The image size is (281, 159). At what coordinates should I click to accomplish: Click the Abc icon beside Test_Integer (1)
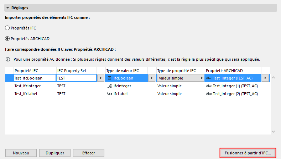click(x=209, y=86)
